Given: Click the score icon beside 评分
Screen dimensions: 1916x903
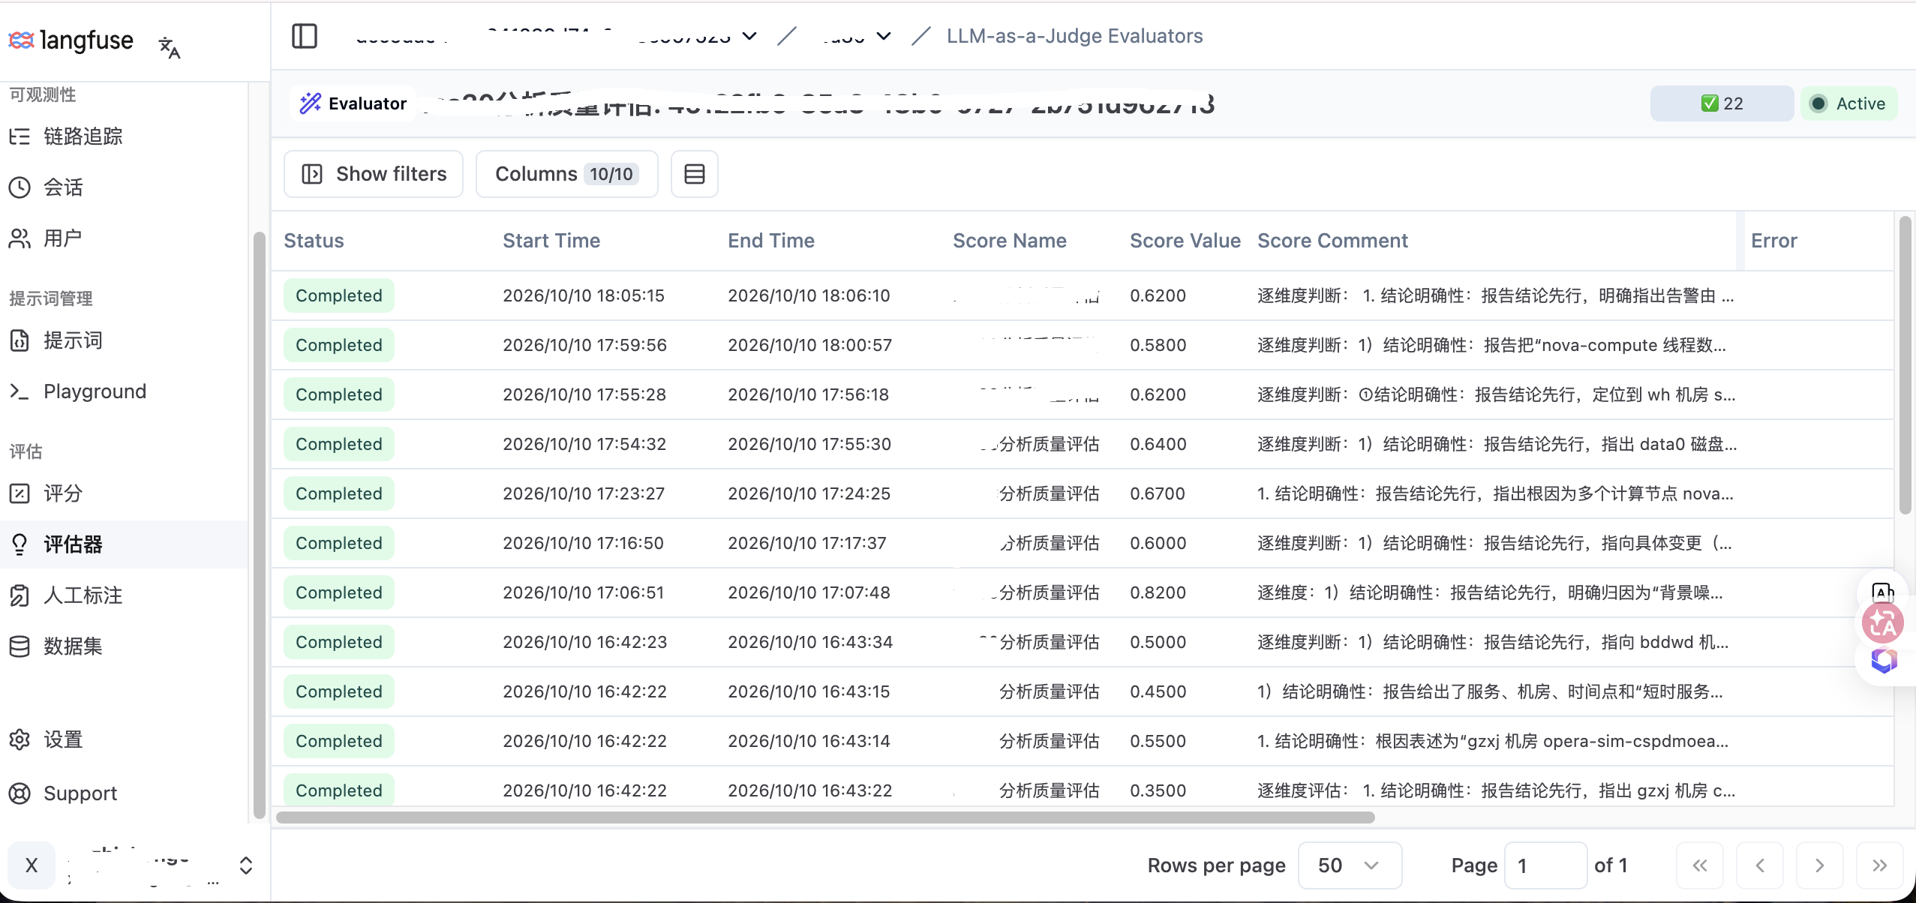Looking at the screenshot, I should 20,493.
